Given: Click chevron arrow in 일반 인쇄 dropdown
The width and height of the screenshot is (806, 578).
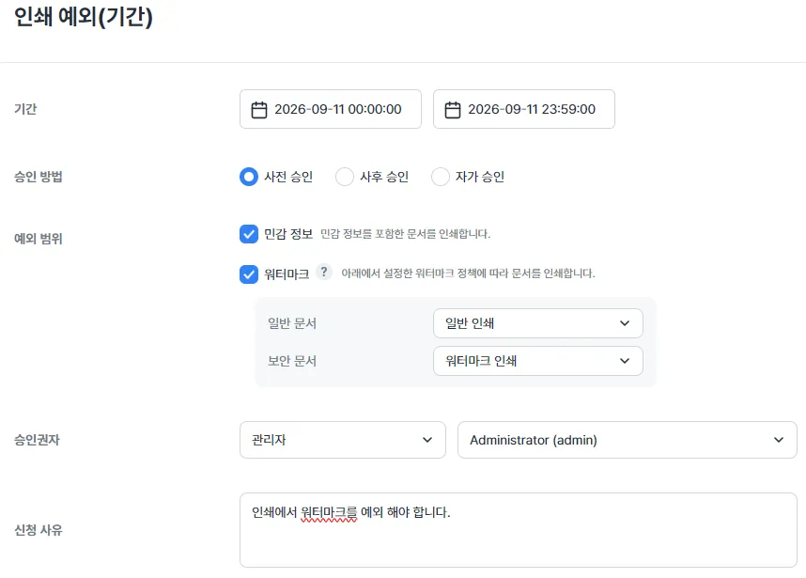Looking at the screenshot, I should 625,323.
